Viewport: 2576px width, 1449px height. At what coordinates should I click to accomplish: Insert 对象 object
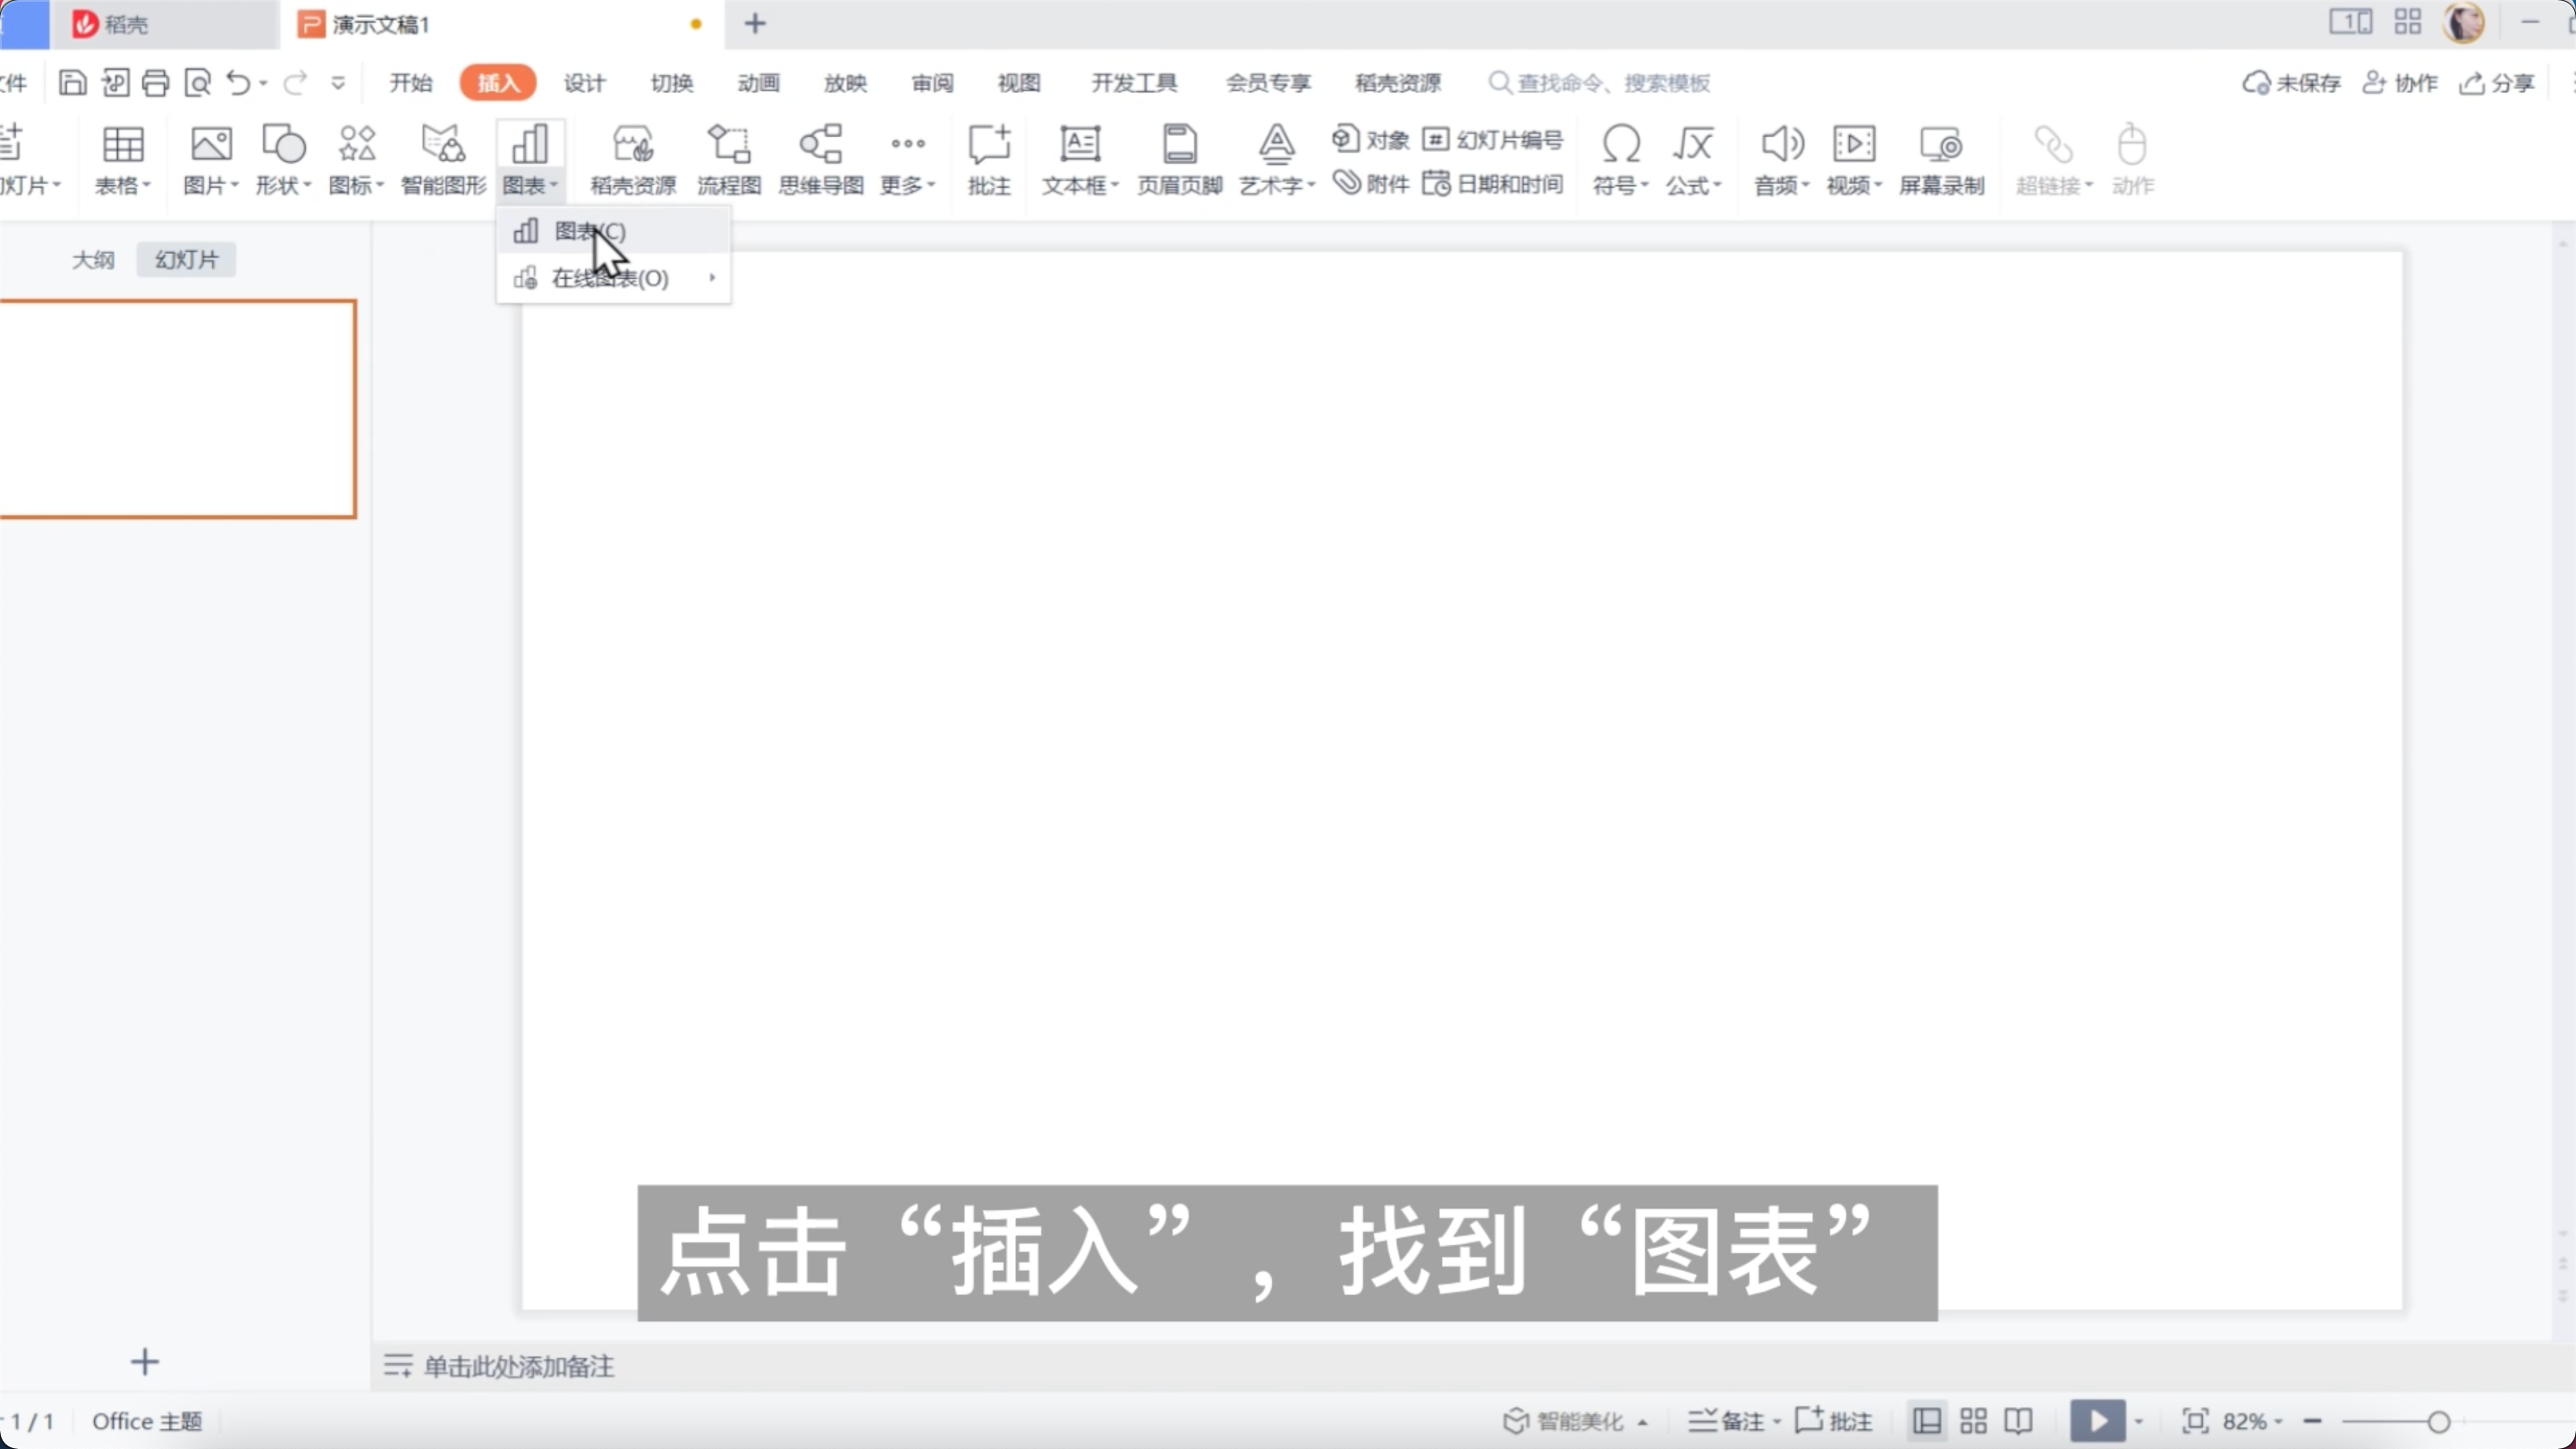pos(1371,139)
